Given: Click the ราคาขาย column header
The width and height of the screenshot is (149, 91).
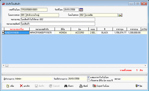Looking at the screenshot, I should [x=134, y=29].
